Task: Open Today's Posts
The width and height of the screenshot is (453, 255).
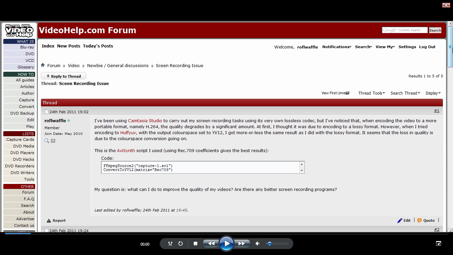Action: (98, 46)
